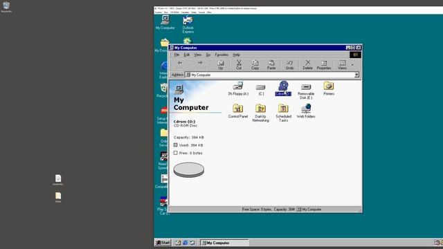Click the system tray icon on emulated taskbar
This screenshot has width=443, height=249.
tap(437, 243)
